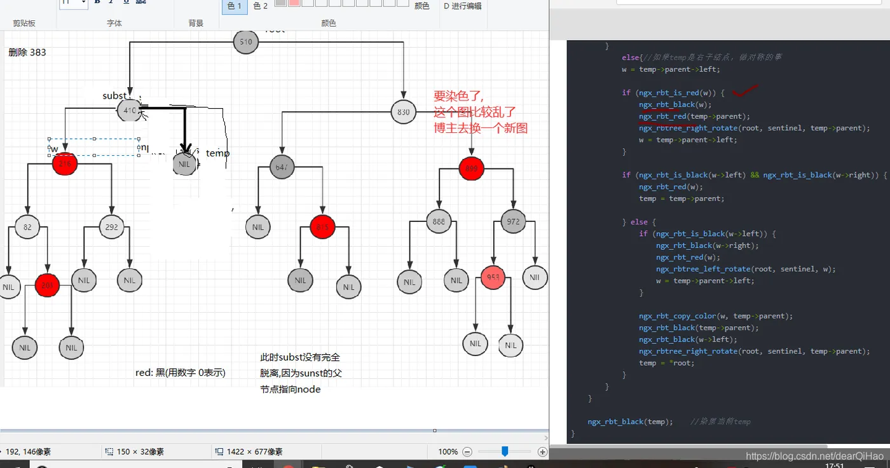This screenshot has width=890, height=468.
Task: Click code line 'temp = *root;'
Action: tap(667, 363)
